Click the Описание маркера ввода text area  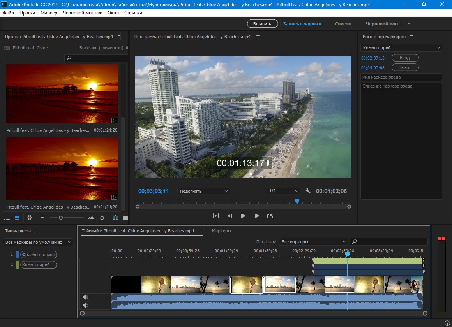coord(401,141)
